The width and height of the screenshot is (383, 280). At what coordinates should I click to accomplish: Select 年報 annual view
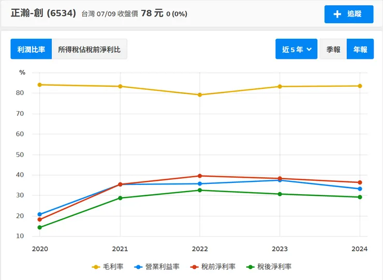(x=360, y=50)
